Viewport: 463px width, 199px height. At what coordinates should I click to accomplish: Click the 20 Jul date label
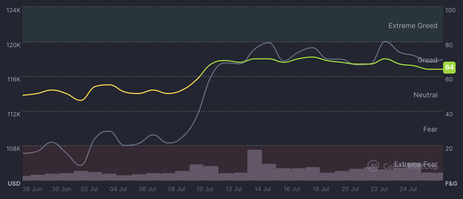(x=350, y=189)
